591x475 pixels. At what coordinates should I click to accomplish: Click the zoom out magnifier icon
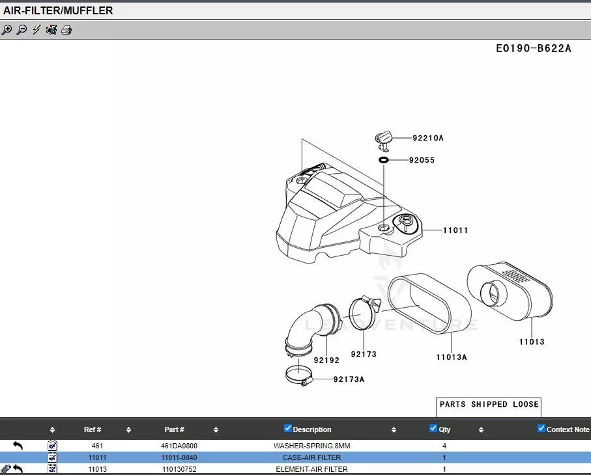click(x=22, y=30)
